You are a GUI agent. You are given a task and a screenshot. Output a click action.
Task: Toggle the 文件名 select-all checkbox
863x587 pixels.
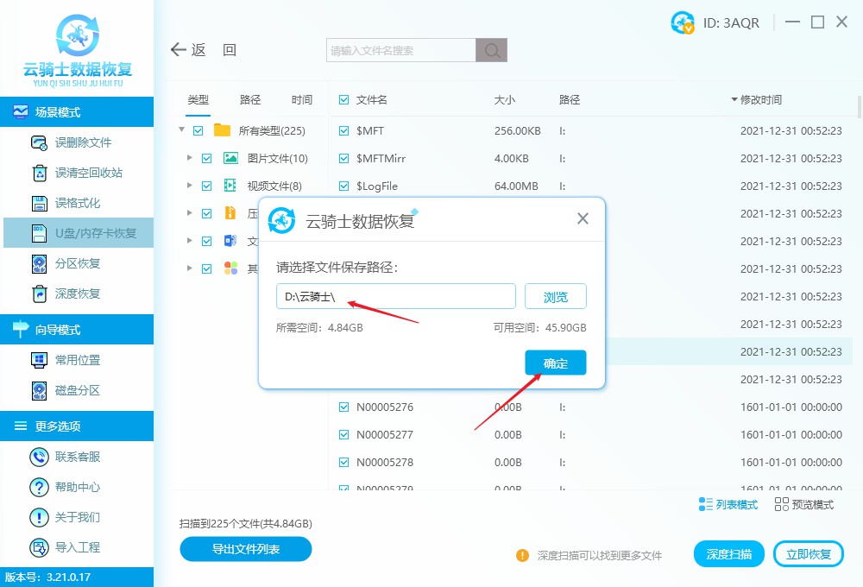point(344,99)
